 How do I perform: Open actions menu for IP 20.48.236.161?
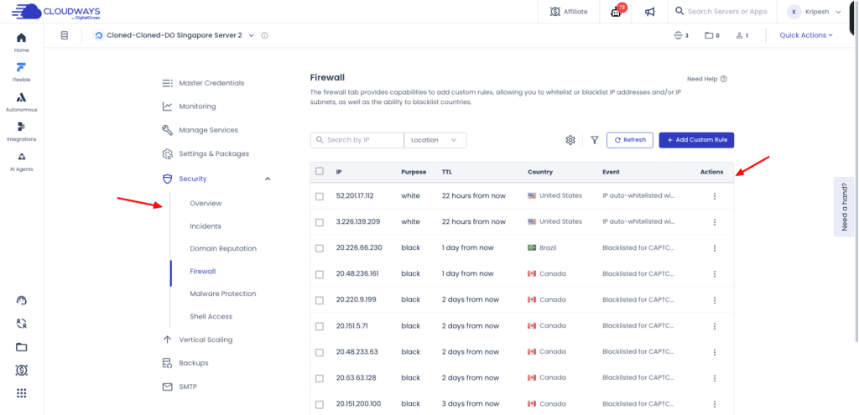(x=715, y=274)
